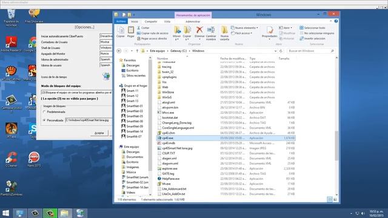
Task: Open Iniciar automáticamente CiberPuesto dropdown
Action: coord(105,36)
